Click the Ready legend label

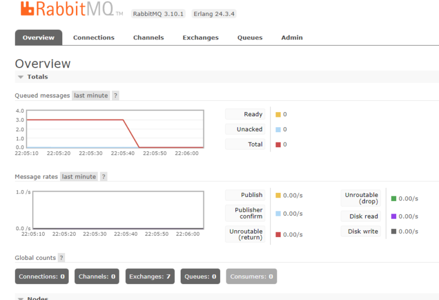coord(245,114)
